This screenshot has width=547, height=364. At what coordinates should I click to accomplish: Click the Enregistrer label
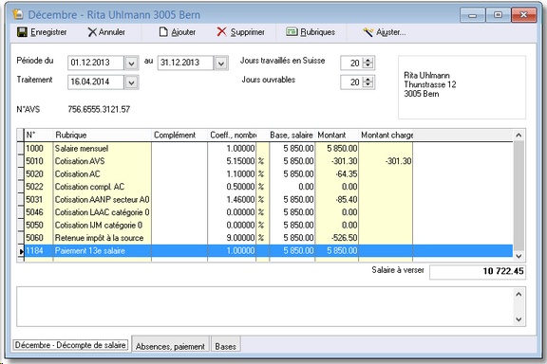[x=48, y=32]
